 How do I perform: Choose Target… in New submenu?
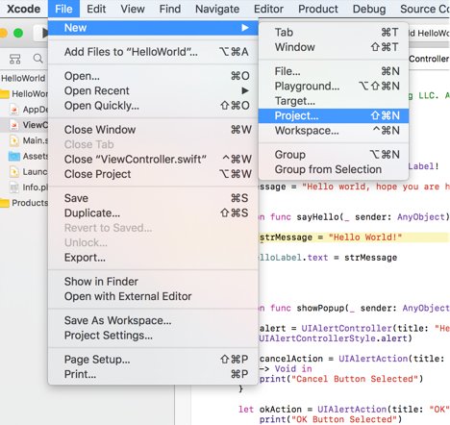[x=334, y=101]
